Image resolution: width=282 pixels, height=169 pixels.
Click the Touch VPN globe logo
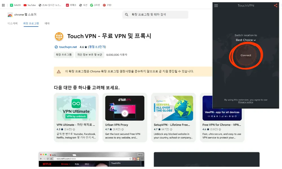pos(59,36)
